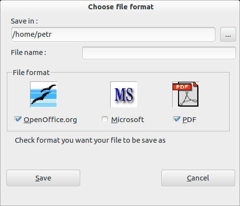Click the 'Check format you want' hint text
Screen dimensions: 240x206
tap(90, 140)
